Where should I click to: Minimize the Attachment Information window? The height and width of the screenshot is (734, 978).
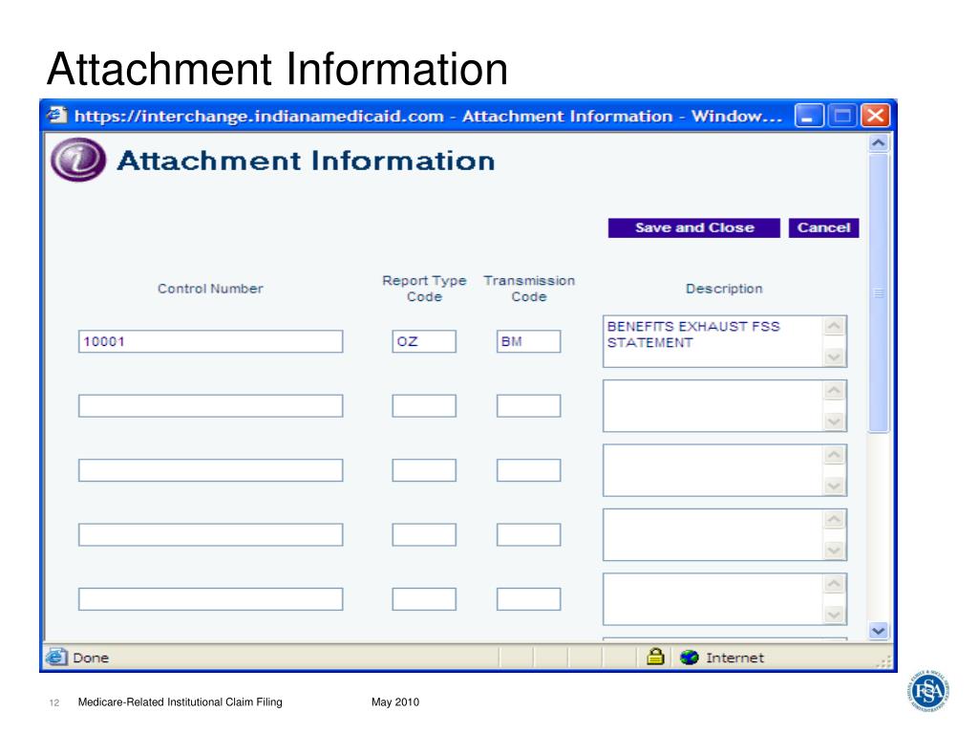[809, 116]
